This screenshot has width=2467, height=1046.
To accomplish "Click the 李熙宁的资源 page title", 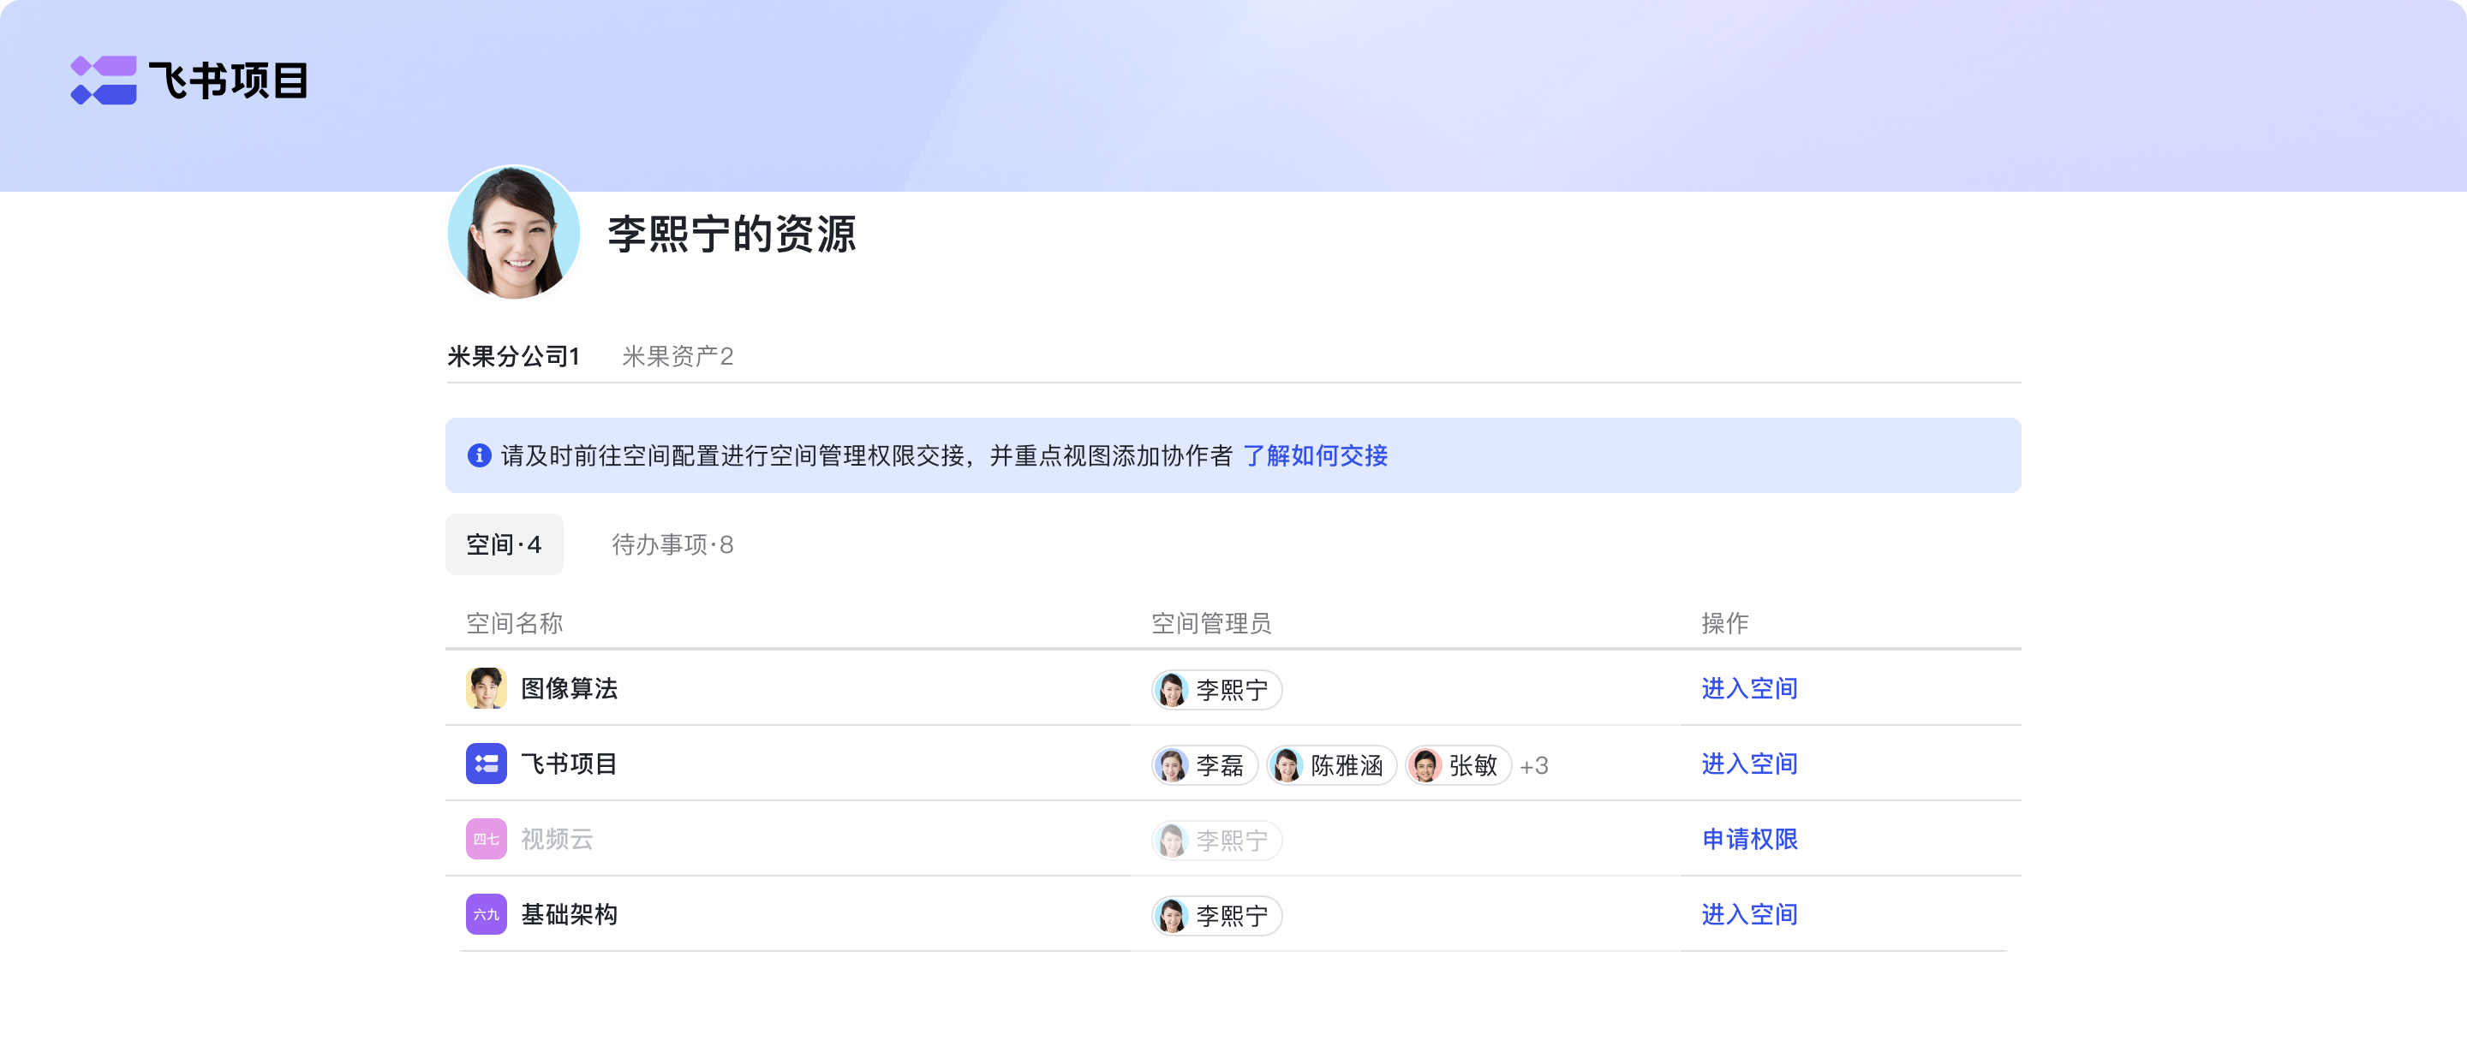I will click(x=732, y=235).
